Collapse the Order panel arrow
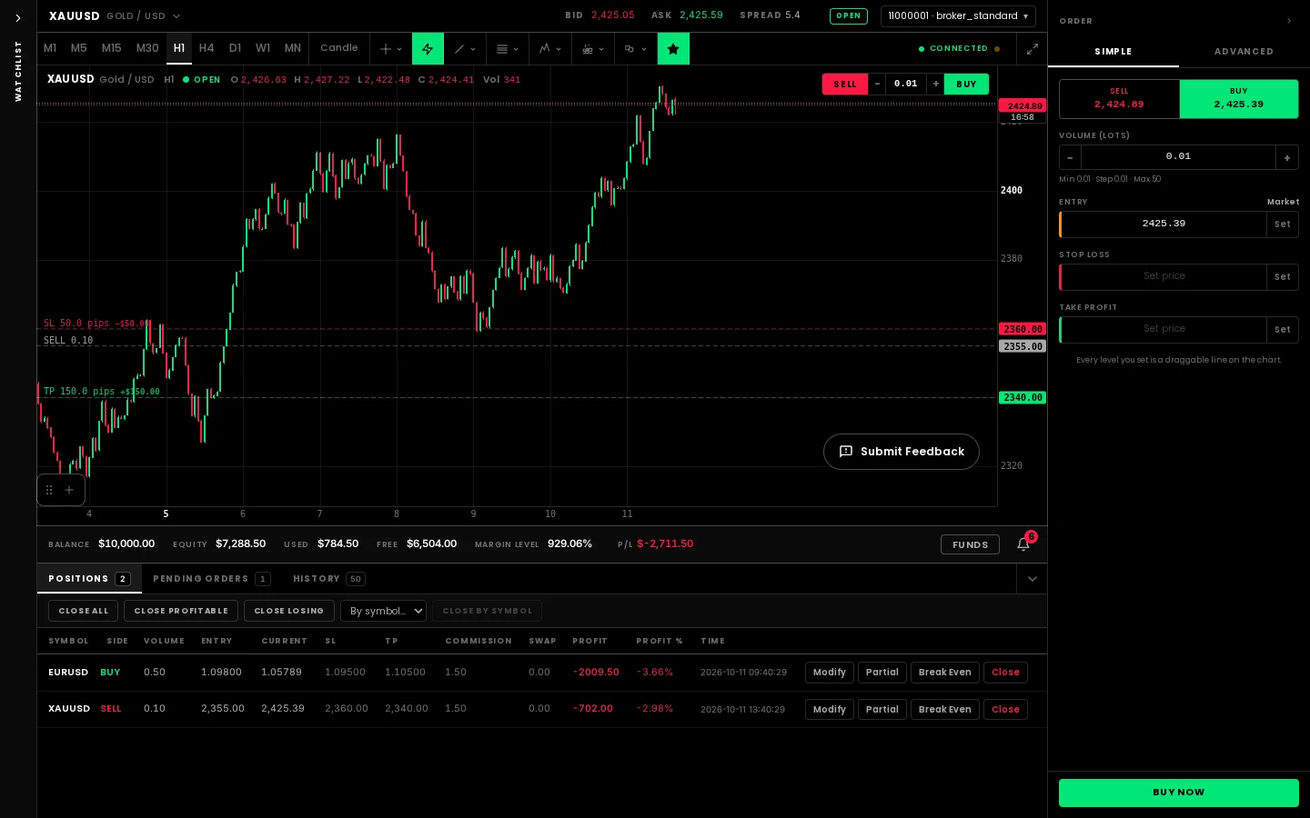This screenshot has height=818, width=1310. pyautogui.click(x=1288, y=21)
